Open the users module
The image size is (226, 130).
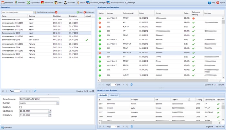point(58,3)
